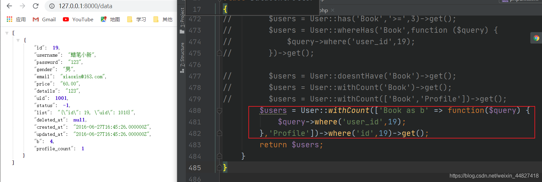Click the "created_at" timestamp value
Viewport: 542px width, 182px height.
[x=111, y=127]
